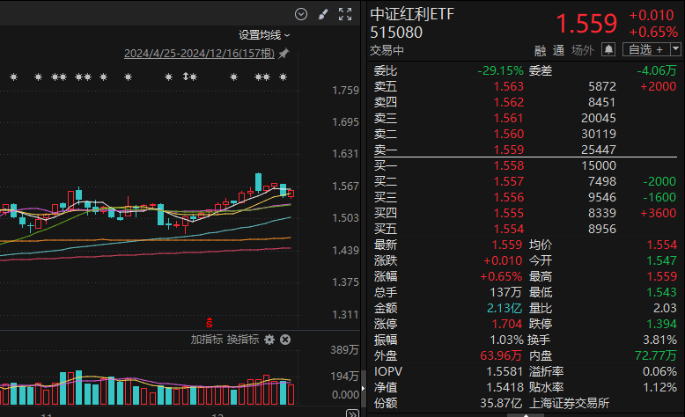Click the 交易中 trading status label

click(x=387, y=51)
